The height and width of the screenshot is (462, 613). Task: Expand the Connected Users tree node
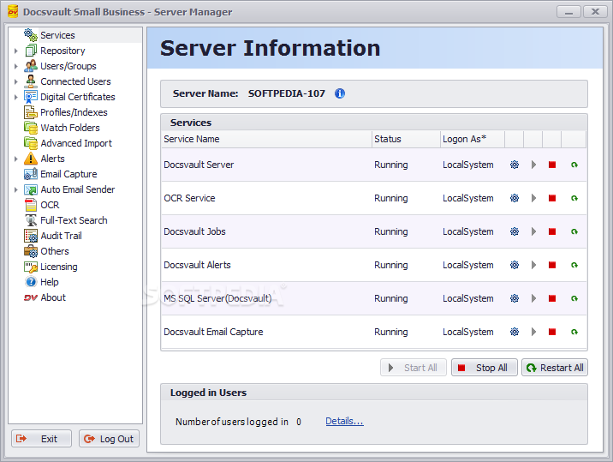16,81
